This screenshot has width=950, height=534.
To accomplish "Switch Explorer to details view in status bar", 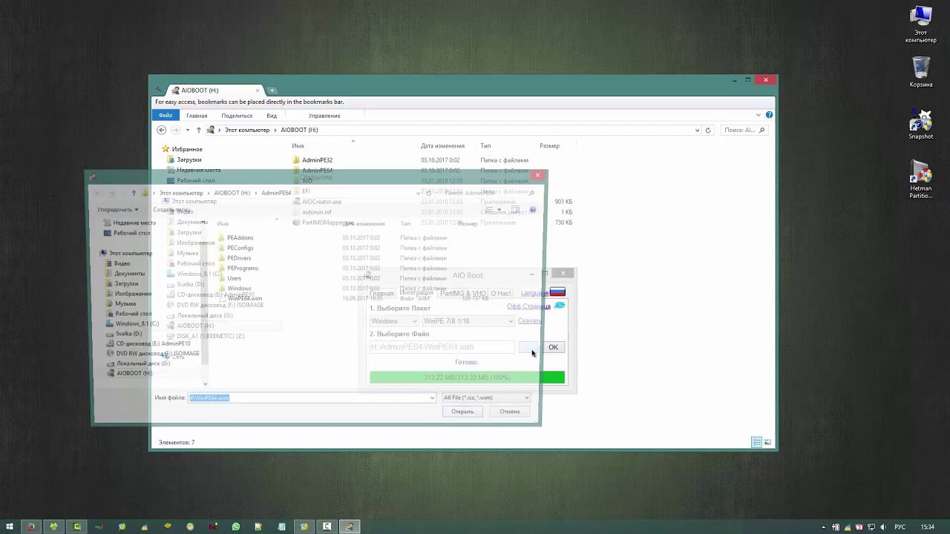I will (756, 442).
